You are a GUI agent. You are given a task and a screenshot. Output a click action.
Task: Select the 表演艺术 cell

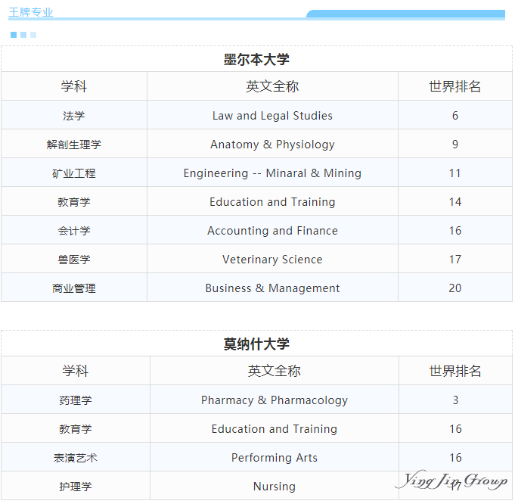coord(76,457)
